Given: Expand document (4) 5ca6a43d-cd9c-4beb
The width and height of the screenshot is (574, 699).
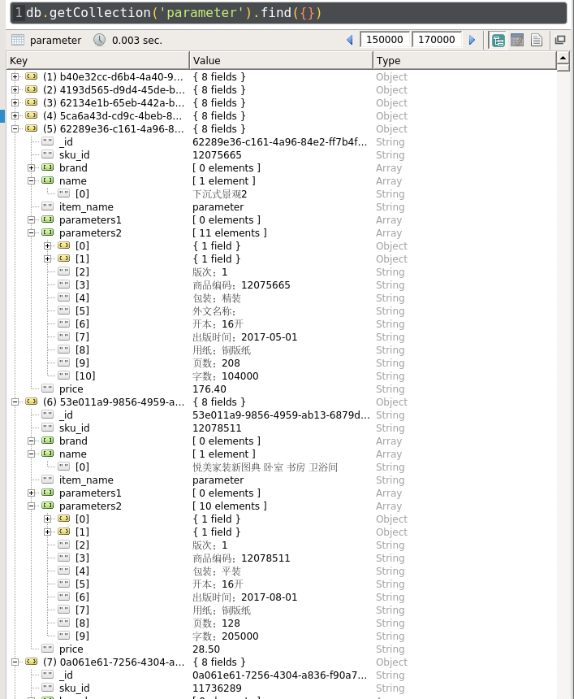Looking at the screenshot, I should (x=15, y=115).
